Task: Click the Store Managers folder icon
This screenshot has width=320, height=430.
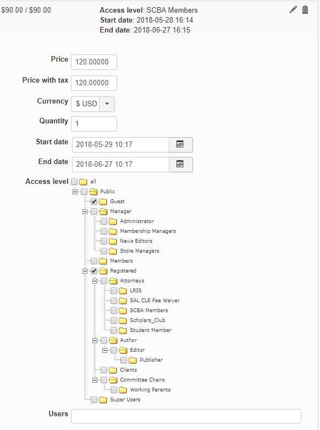Action: click(113, 251)
